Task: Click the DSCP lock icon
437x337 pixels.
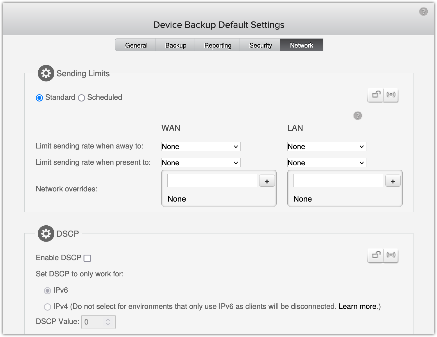Action: point(376,255)
